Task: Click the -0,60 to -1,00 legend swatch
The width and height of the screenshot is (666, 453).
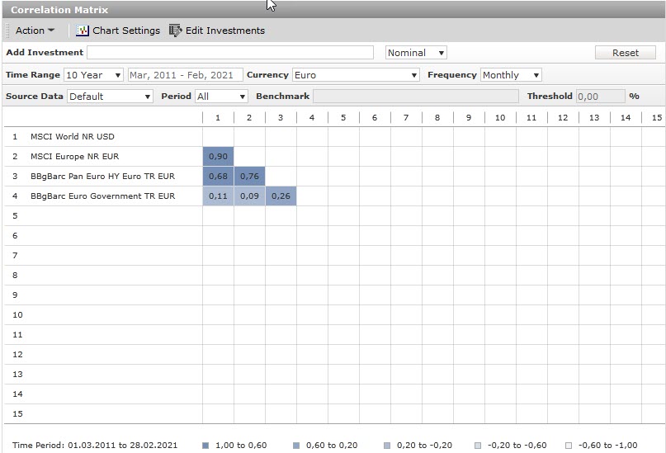Action: point(569,446)
